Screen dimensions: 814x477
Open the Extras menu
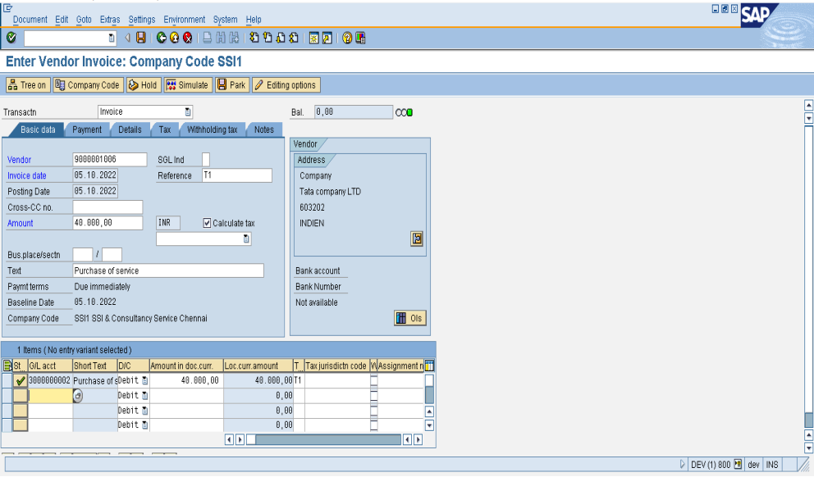click(109, 20)
